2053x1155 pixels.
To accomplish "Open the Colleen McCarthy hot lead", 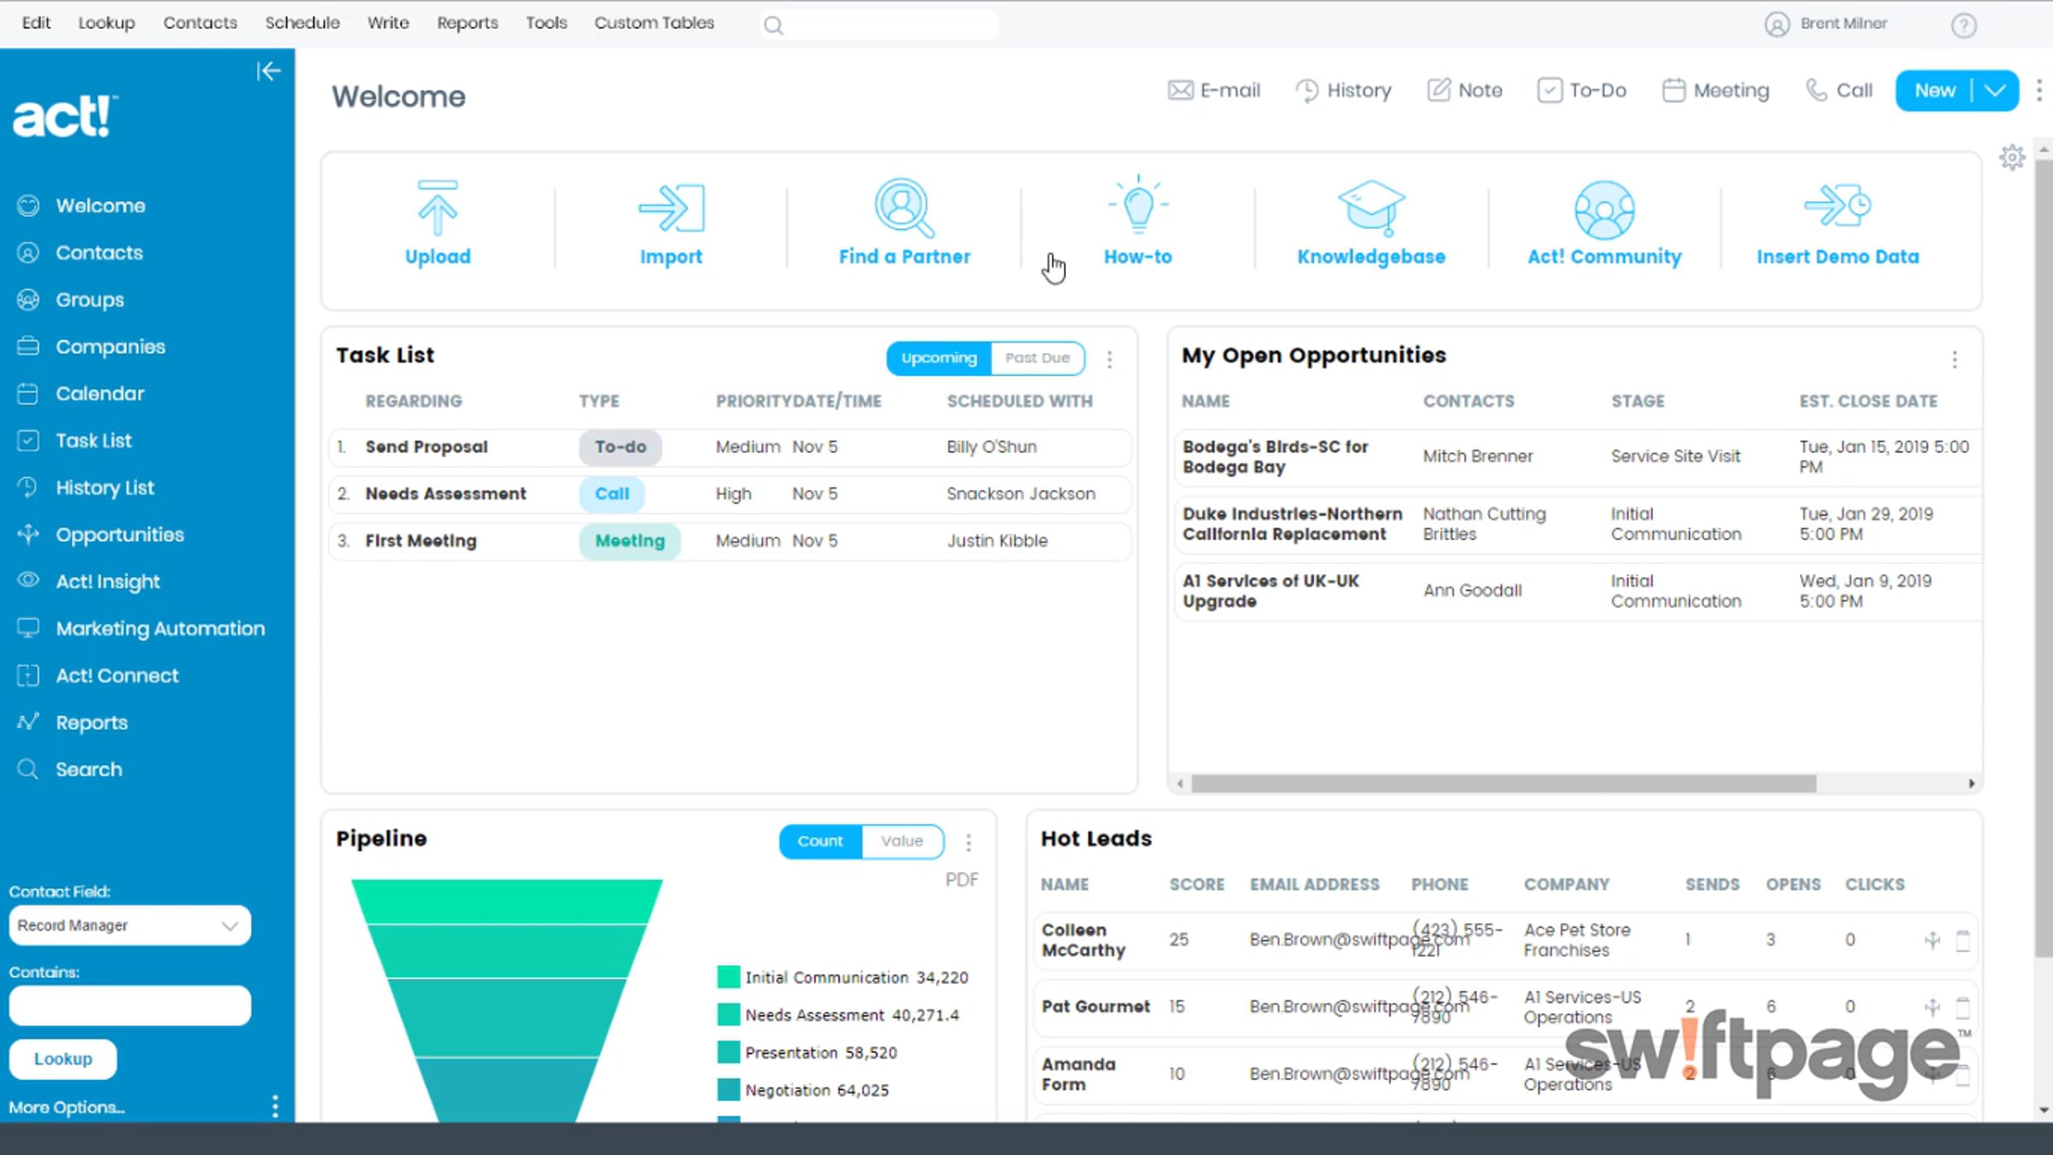I will (x=1506, y=940).
